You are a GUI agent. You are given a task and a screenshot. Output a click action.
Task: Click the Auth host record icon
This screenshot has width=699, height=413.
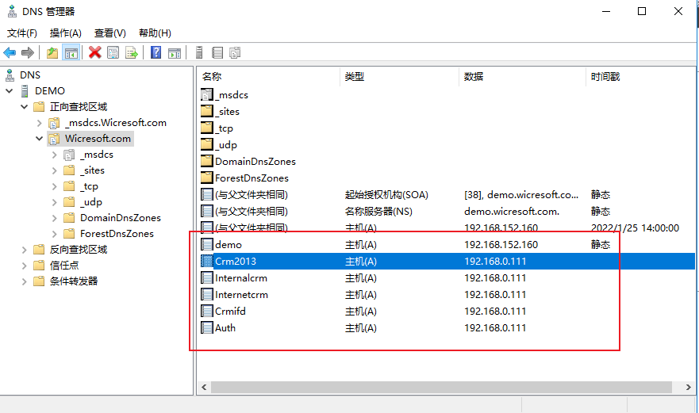(207, 327)
